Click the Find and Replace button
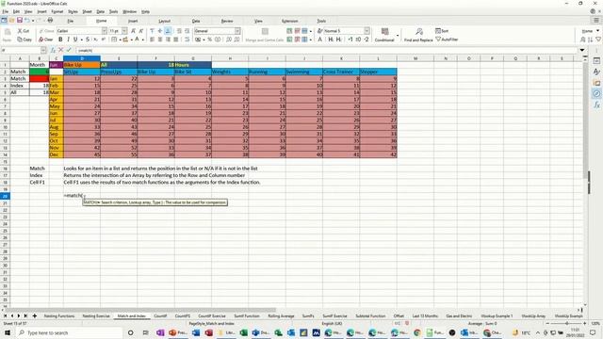Viewport: 603px width, 339px height. pos(418,35)
